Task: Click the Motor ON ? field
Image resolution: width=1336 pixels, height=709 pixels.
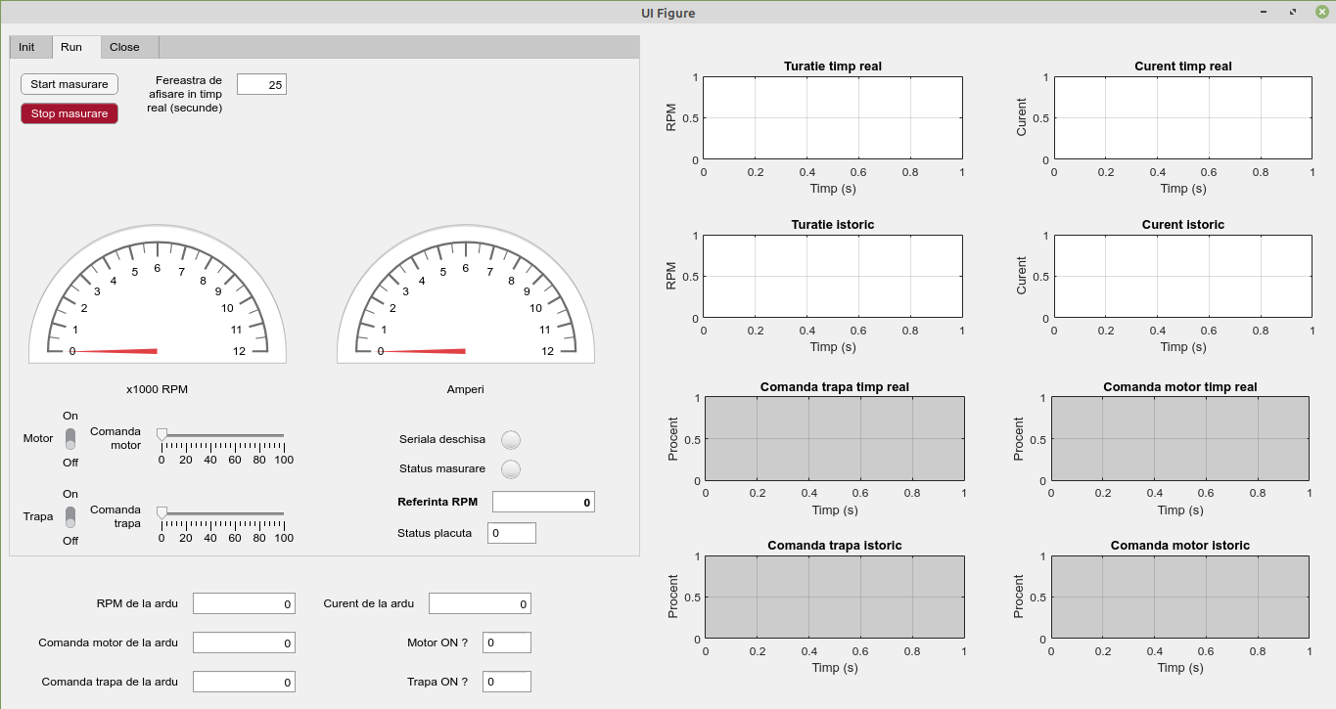Action: point(507,643)
